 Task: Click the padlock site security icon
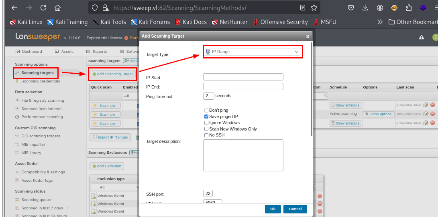click(x=105, y=8)
